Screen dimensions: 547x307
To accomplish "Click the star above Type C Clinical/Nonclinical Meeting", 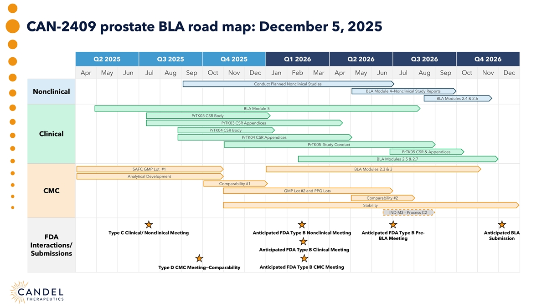I will 149,224.
